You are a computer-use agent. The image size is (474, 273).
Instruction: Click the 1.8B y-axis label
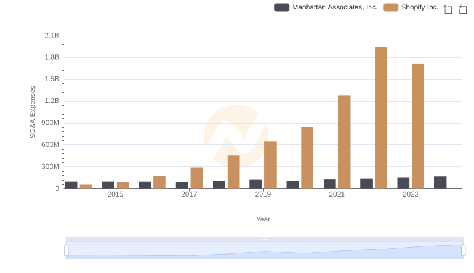[x=52, y=57]
